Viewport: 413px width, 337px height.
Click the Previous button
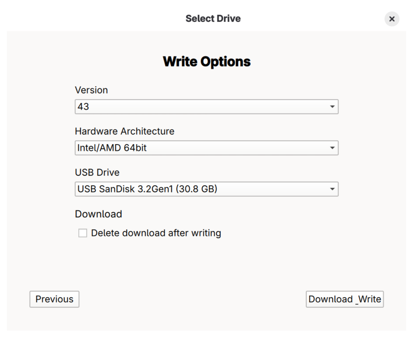click(x=54, y=299)
